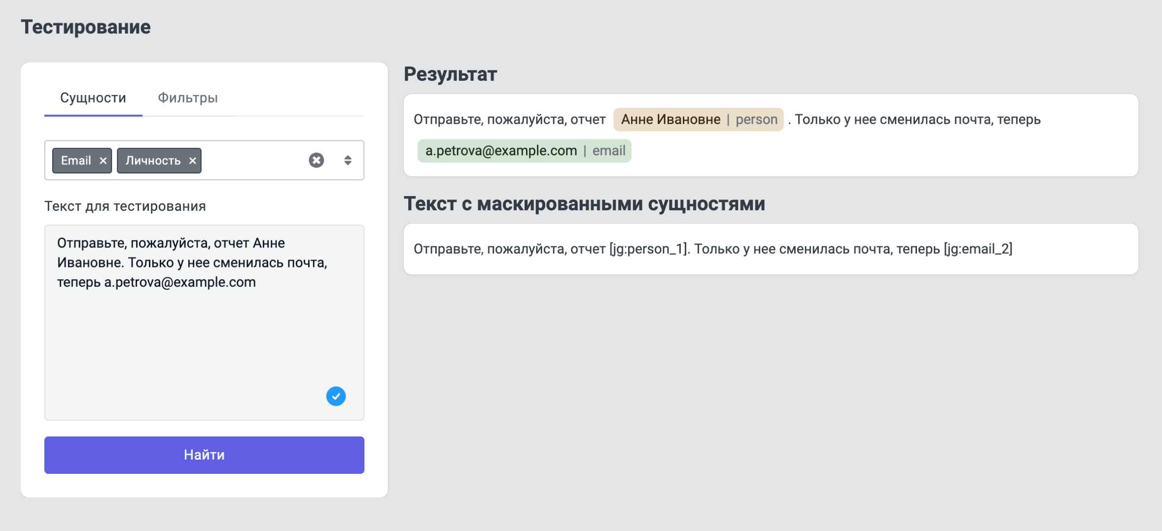Image resolution: width=1162 pixels, height=531 pixels.
Task: Open the Сущности tab
Action: (93, 98)
